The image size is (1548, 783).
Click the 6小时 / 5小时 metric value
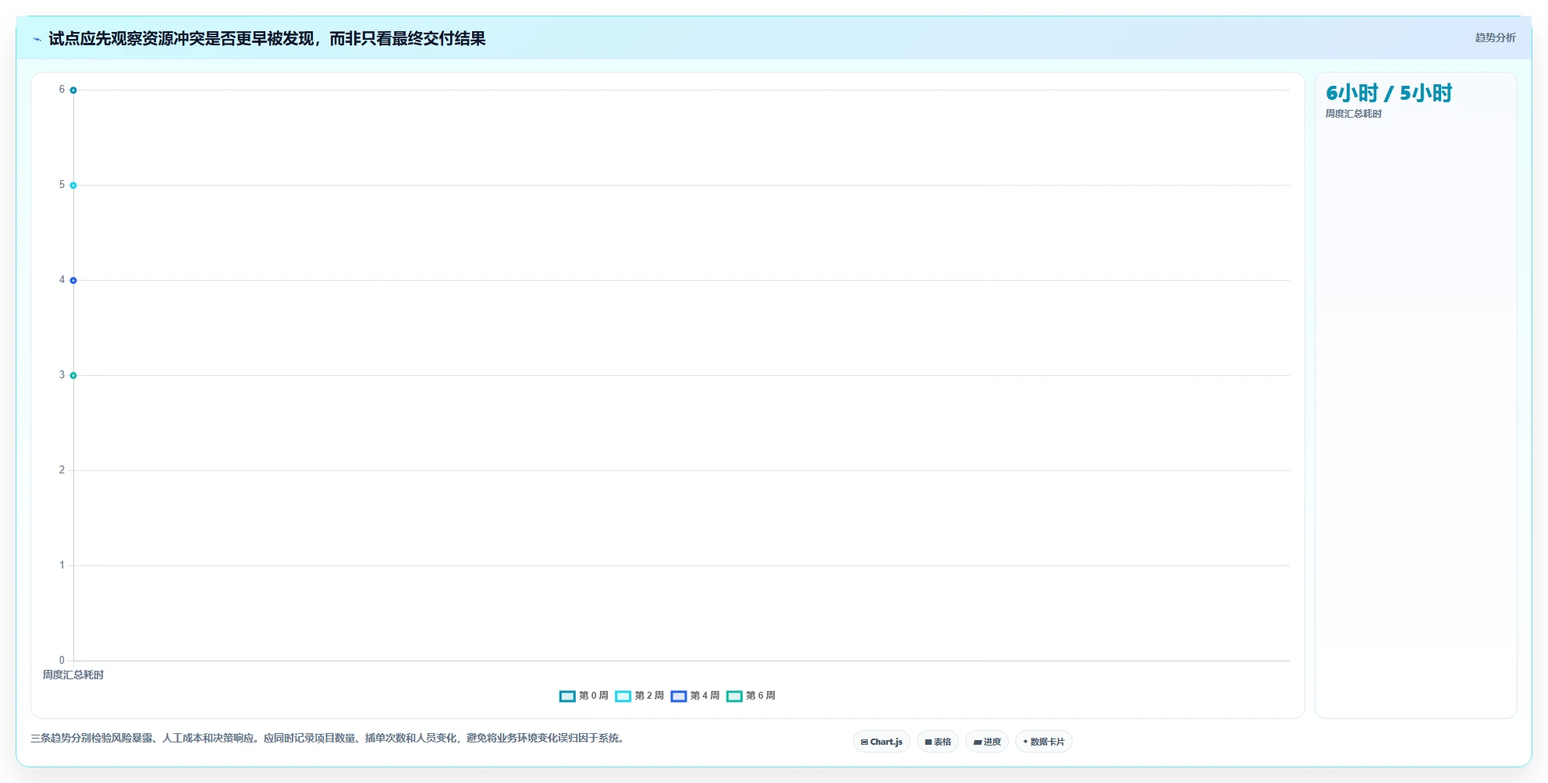[1389, 94]
